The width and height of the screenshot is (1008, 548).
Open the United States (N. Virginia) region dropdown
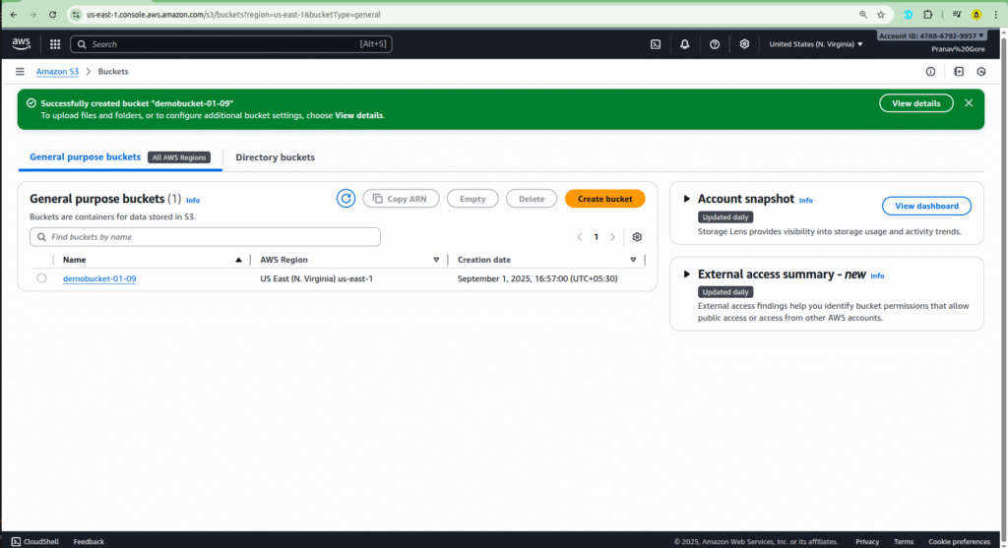point(816,44)
